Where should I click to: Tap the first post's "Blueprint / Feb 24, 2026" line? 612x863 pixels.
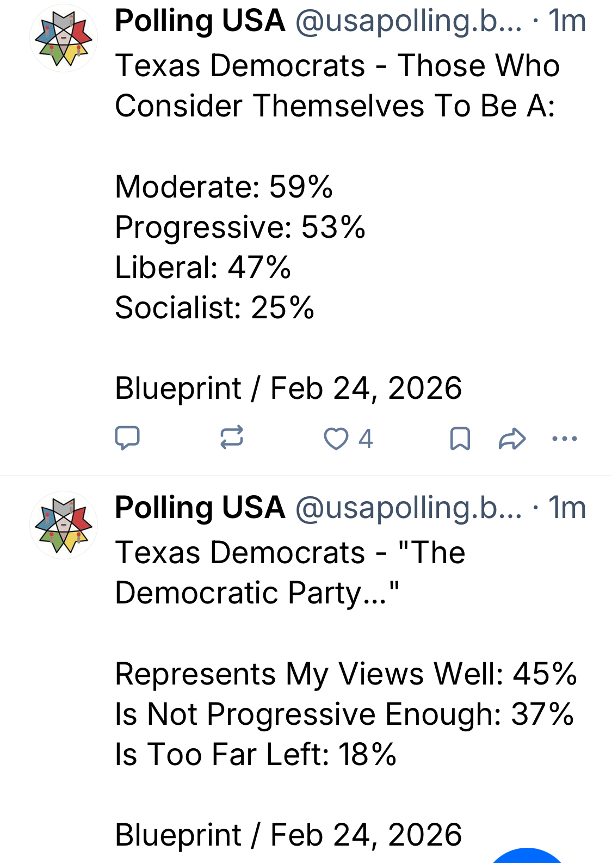point(288,389)
